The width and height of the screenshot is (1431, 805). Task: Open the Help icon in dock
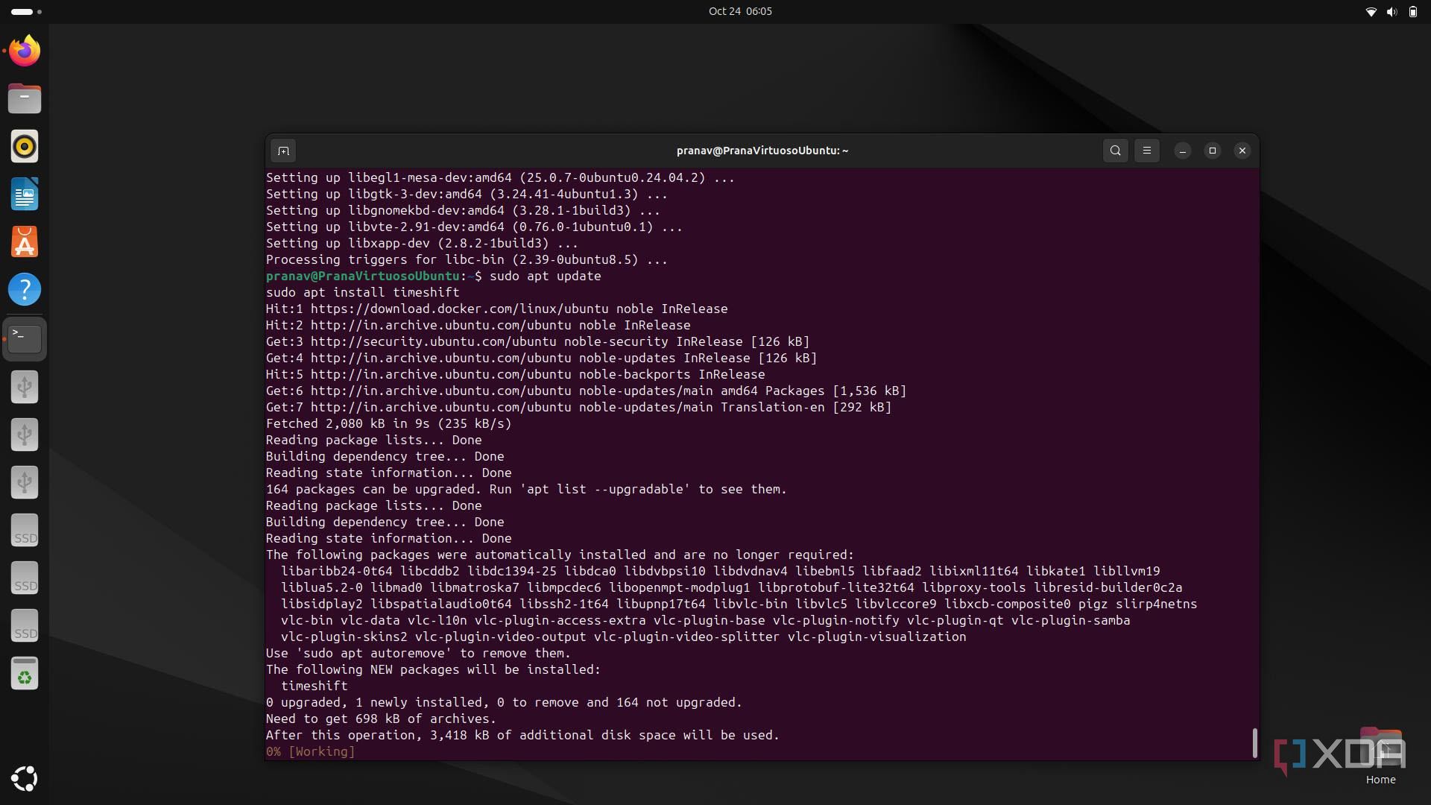pos(25,289)
